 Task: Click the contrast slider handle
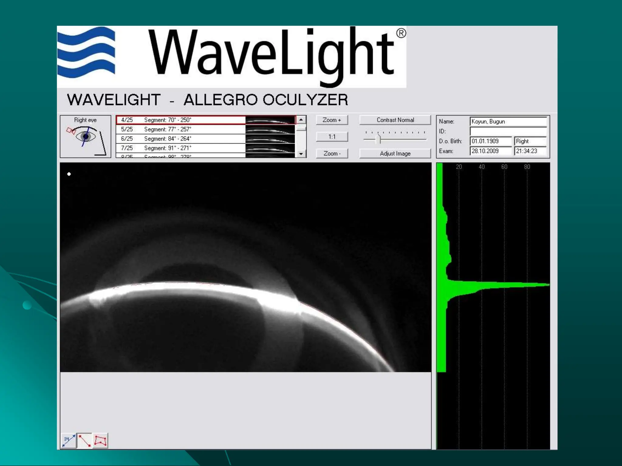pos(378,139)
